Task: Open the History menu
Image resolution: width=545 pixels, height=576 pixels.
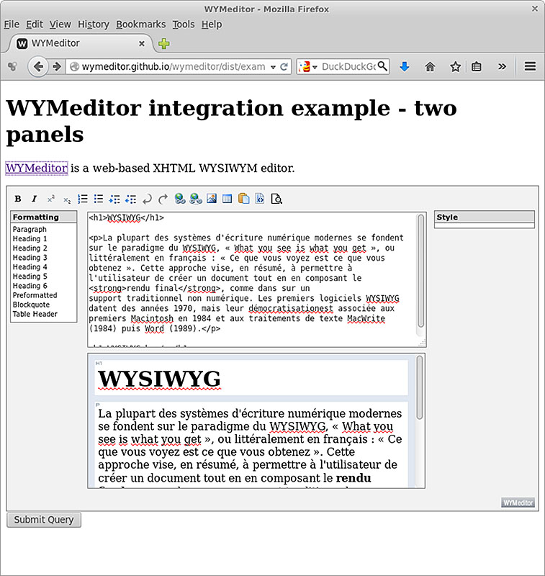Action: 94,24
